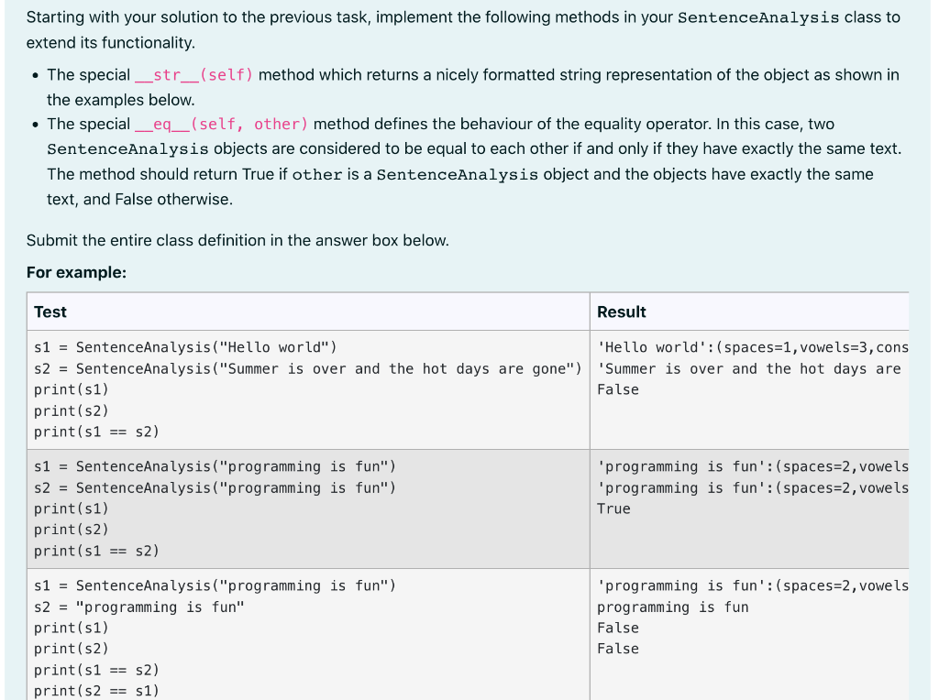Click the Result column header

[x=622, y=312]
